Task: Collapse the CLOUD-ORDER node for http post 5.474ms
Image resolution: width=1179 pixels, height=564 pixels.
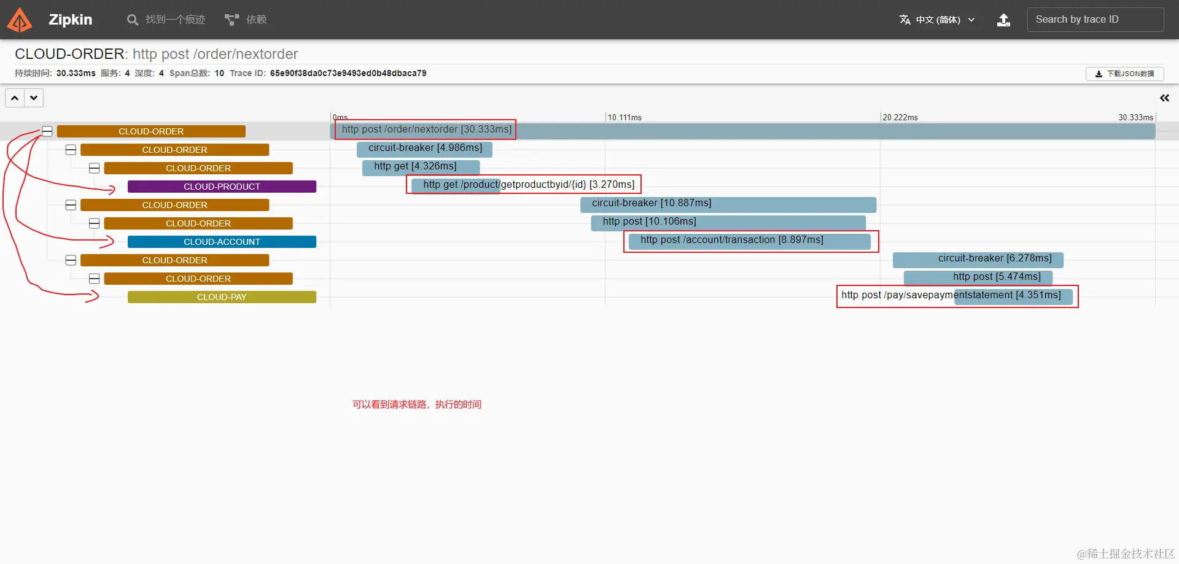Action: [94, 279]
